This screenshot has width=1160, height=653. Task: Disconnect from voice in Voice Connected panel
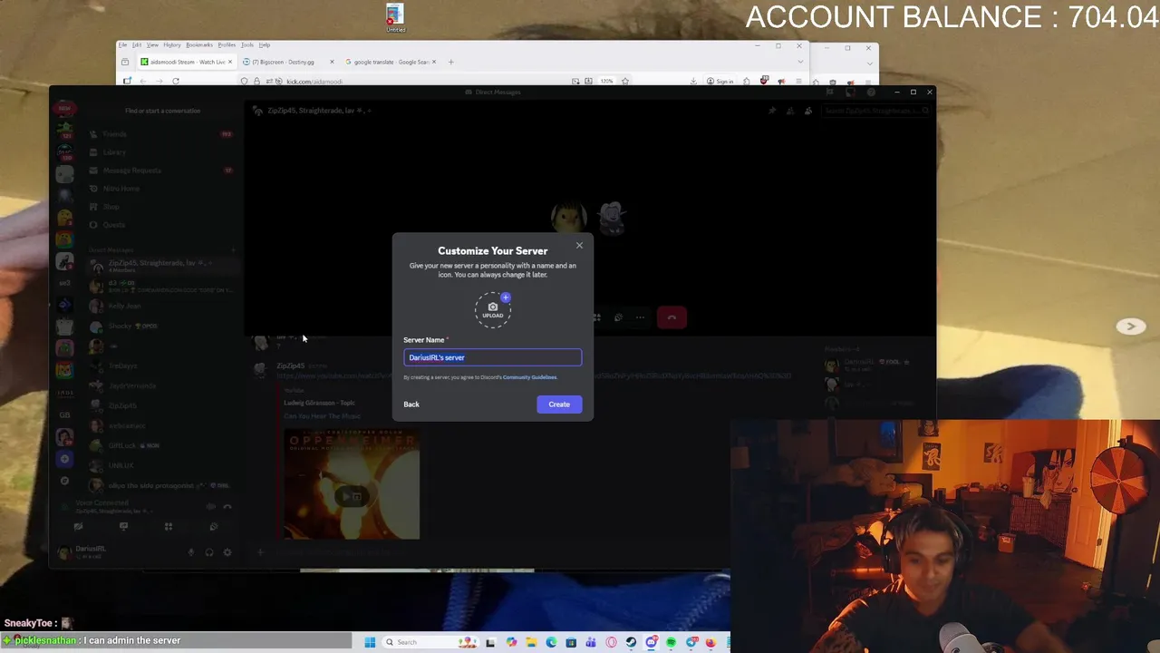click(x=227, y=507)
